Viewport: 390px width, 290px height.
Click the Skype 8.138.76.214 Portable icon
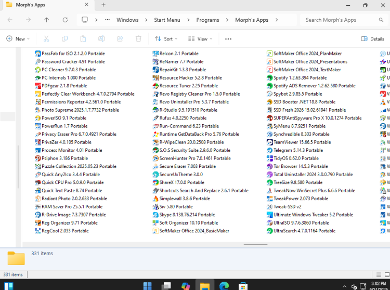pos(155,215)
